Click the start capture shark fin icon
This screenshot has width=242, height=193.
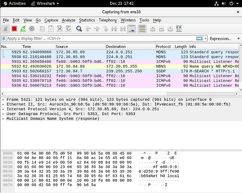coord(5,29)
